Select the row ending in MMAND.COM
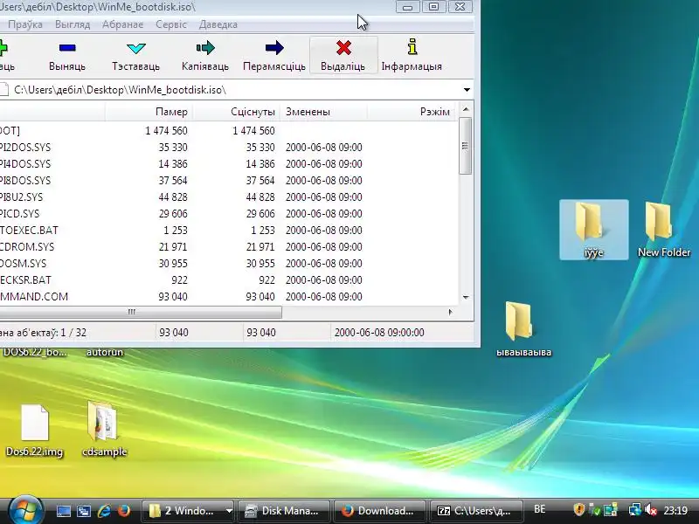699x524 pixels. 228,297
